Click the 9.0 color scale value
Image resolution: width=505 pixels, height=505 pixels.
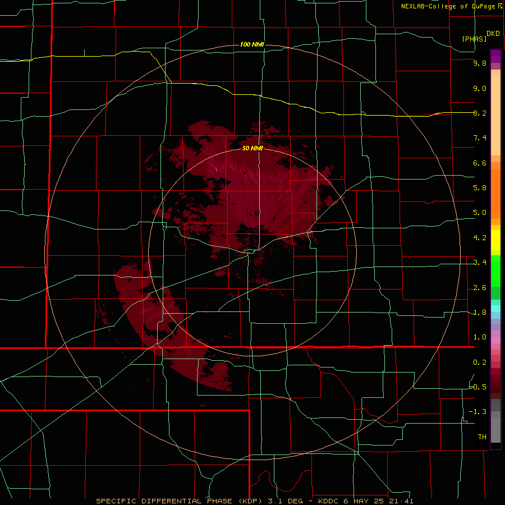pyautogui.click(x=480, y=88)
